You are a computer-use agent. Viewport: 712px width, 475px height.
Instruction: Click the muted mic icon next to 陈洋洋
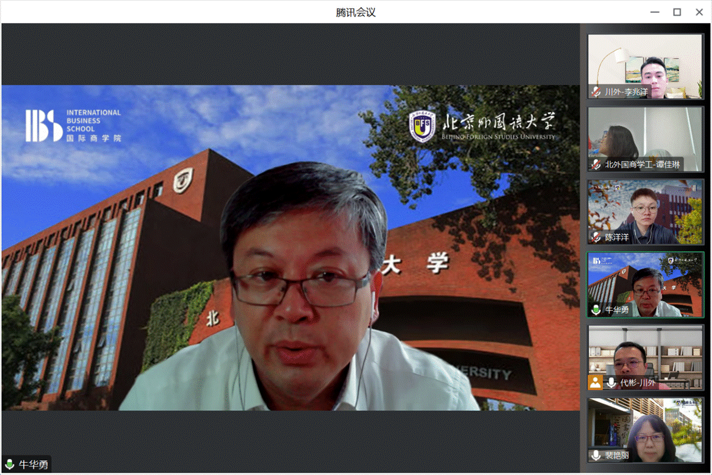click(x=596, y=237)
